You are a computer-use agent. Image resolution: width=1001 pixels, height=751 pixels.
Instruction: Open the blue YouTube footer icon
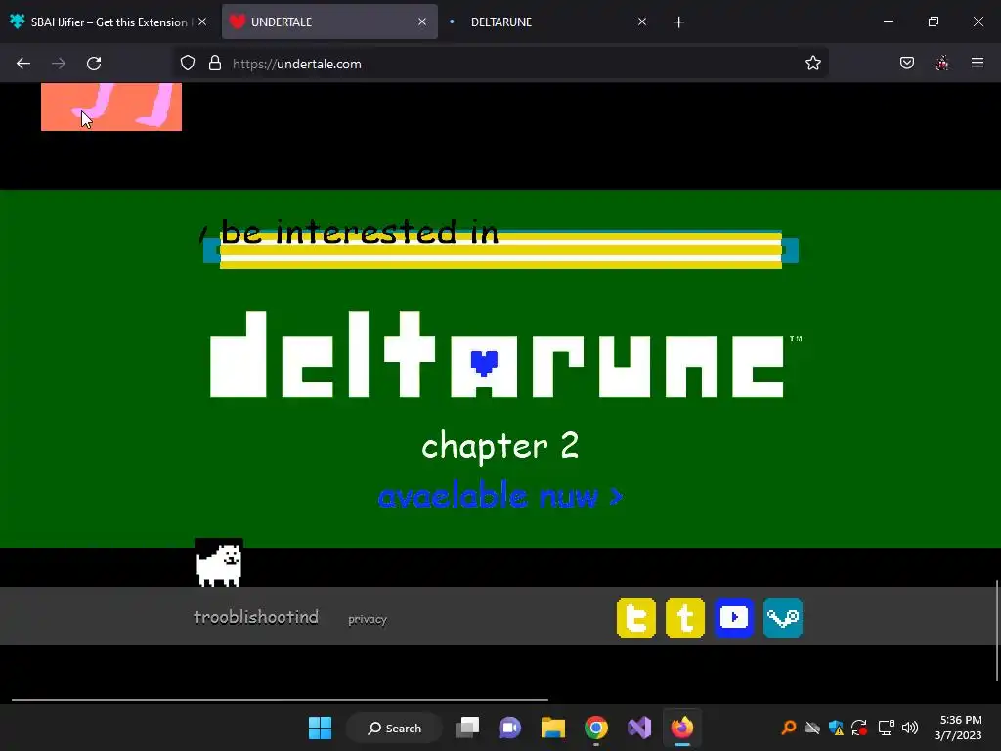click(x=734, y=618)
